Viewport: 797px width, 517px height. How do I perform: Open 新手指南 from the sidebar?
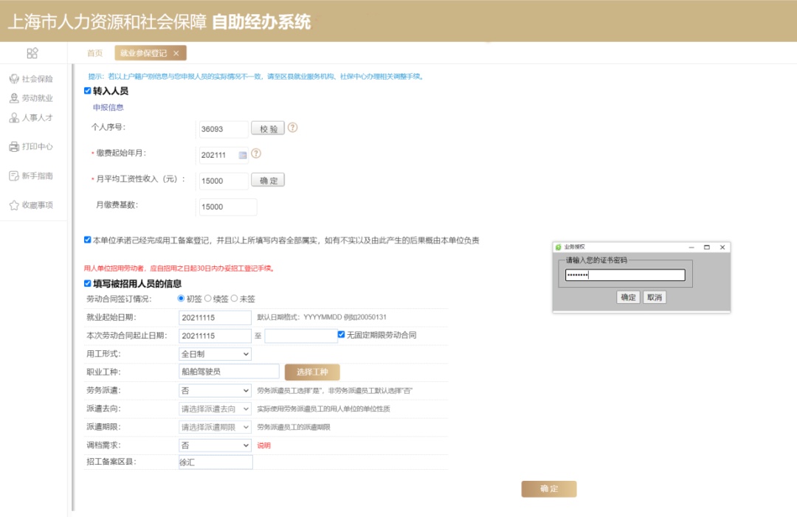(x=31, y=176)
